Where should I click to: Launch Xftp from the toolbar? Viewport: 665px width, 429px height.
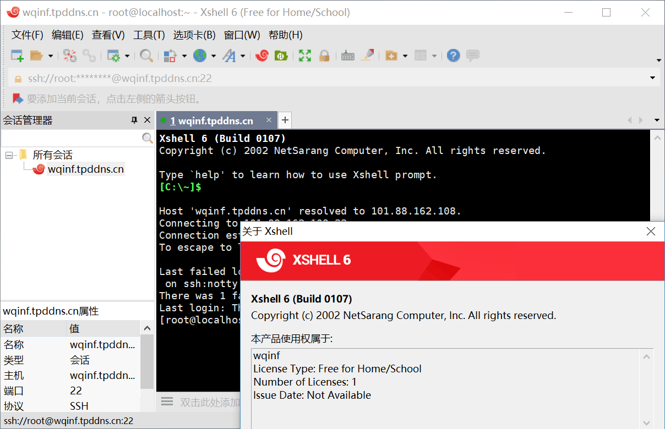click(281, 55)
